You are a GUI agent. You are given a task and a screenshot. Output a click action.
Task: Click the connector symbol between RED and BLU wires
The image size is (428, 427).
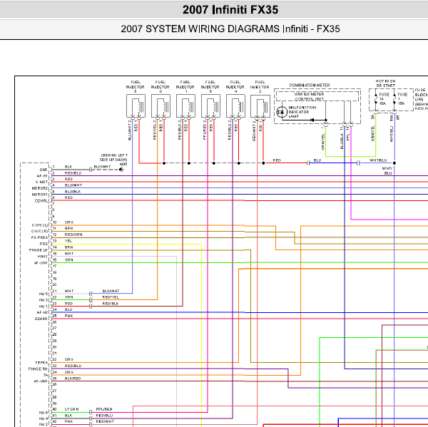click(x=308, y=163)
